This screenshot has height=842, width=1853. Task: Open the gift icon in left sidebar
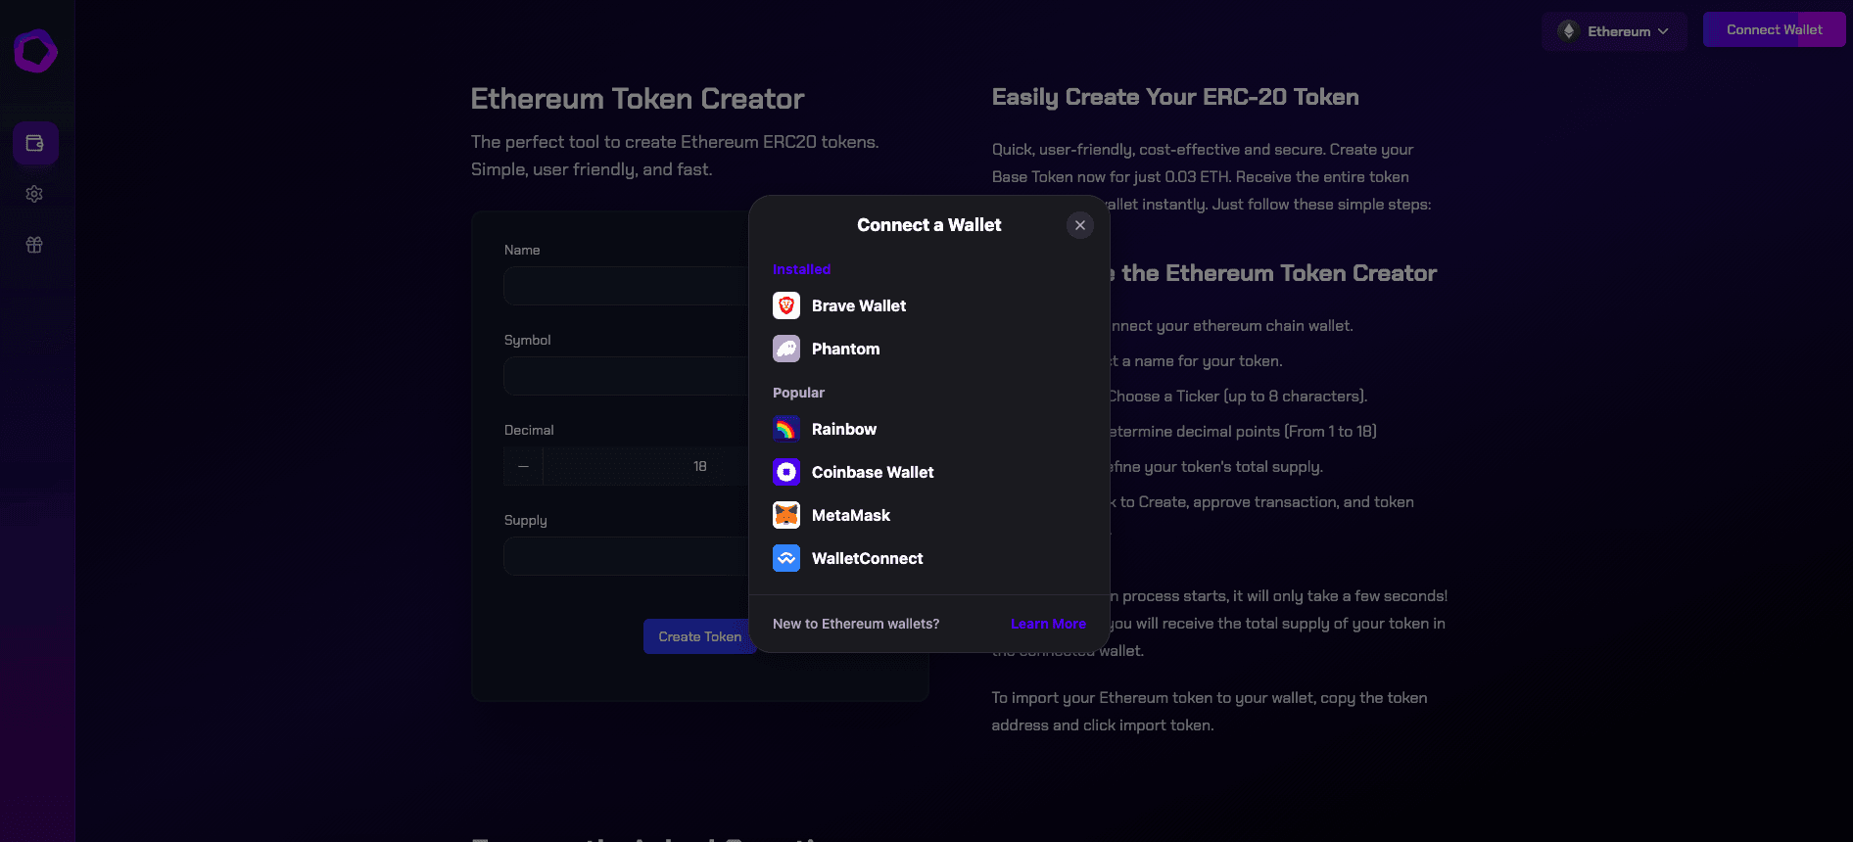pyautogui.click(x=34, y=245)
